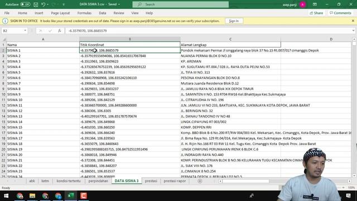The width and height of the screenshot is (357, 201).
Task: Open the View tab
Action: [x=135, y=13]
